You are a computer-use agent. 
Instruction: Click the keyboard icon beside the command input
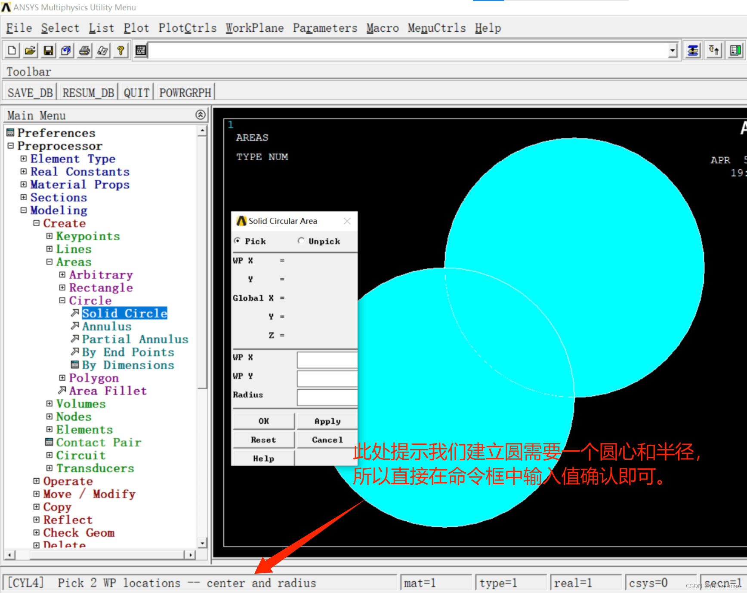point(141,50)
